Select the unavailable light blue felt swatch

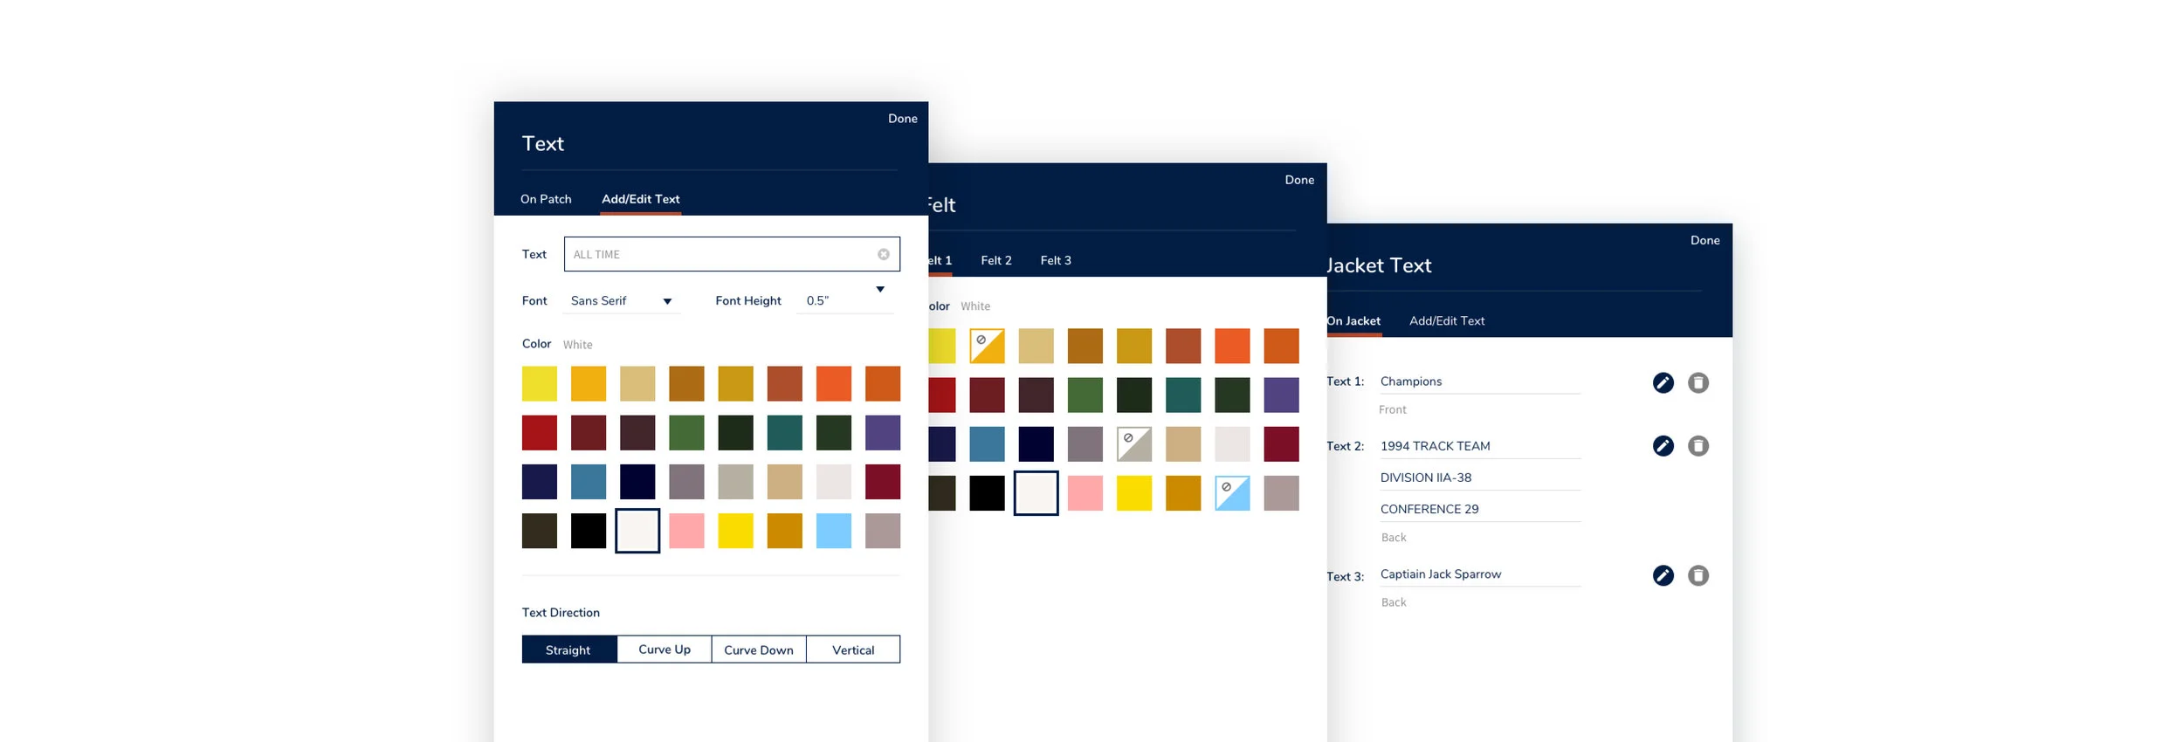pyautogui.click(x=1232, y=493)
